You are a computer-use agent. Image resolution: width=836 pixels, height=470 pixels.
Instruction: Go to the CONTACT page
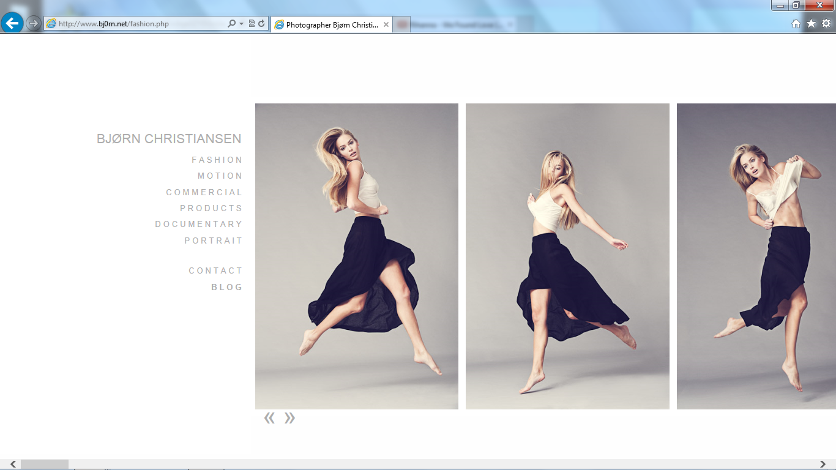[215, 270]
